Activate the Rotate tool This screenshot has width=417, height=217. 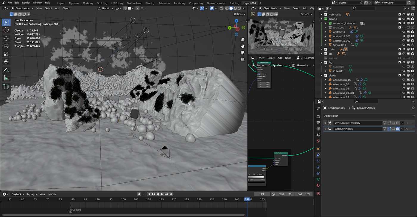(x=6, y=46)
